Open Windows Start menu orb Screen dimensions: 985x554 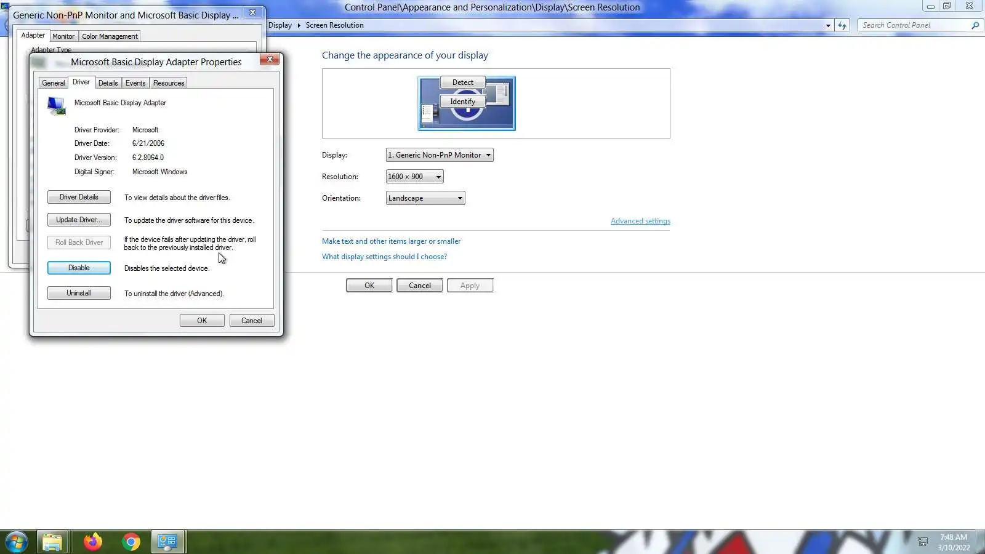16,542
